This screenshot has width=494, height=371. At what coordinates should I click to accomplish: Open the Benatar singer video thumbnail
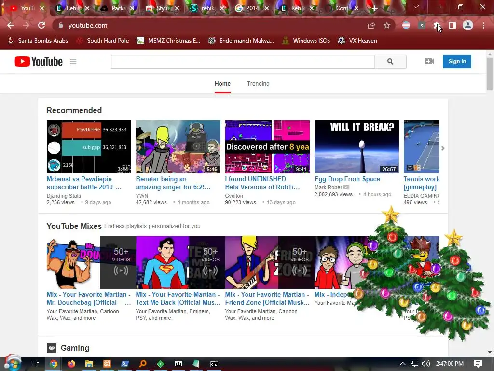(x=178, y=147)
